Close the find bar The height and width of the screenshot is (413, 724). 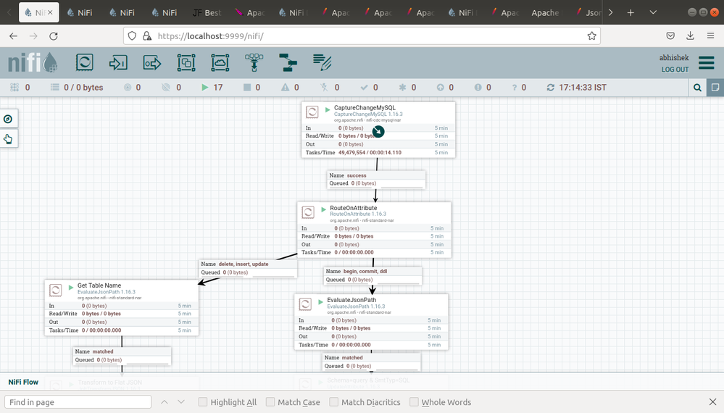tap(712, 402)
